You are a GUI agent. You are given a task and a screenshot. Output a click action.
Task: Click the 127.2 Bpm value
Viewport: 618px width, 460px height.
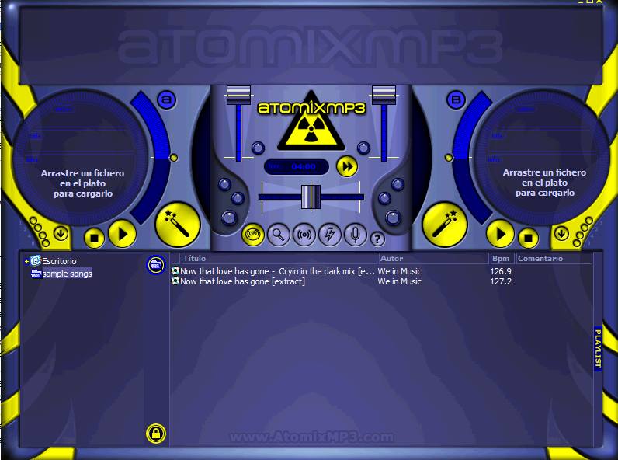501,281
